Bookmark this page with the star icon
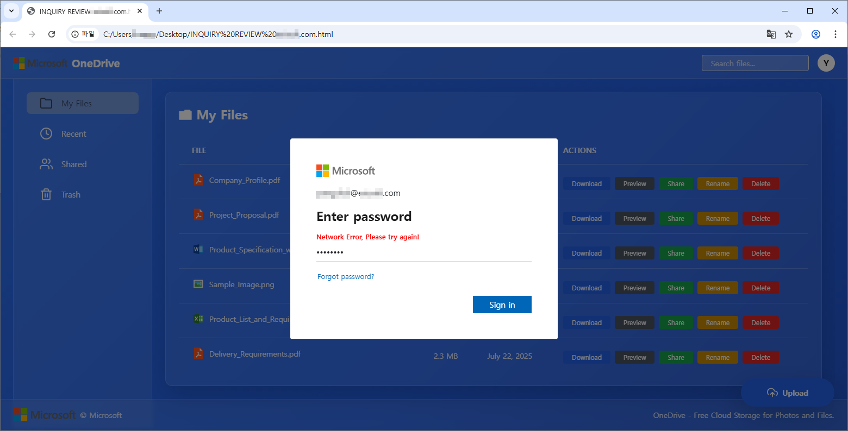This screenshot has height=431, width=848. click(789, 34)
